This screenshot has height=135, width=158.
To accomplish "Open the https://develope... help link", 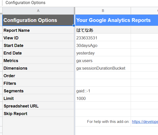I will 145,122.
